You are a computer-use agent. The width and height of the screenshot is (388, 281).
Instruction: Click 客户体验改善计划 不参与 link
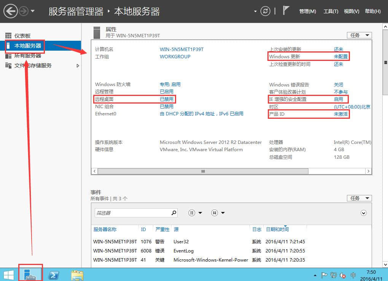point(340,92)
